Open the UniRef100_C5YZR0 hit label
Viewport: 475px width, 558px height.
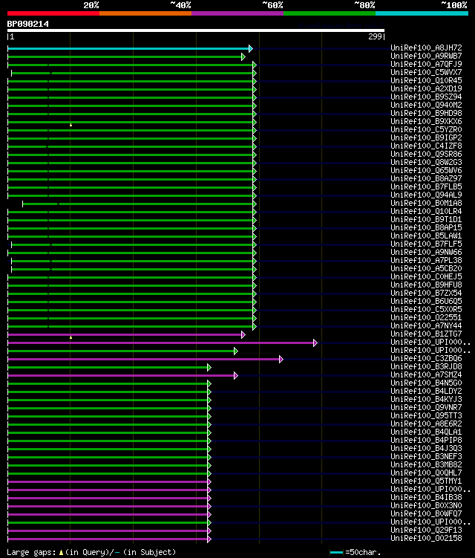[426, 129]
